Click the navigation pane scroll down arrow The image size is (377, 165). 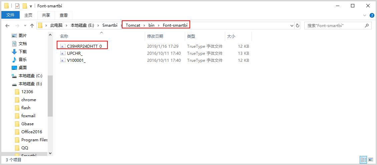(50, 153)
